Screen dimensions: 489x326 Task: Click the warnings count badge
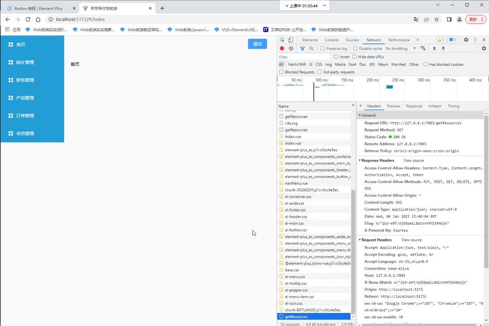[x=441, y=40]
